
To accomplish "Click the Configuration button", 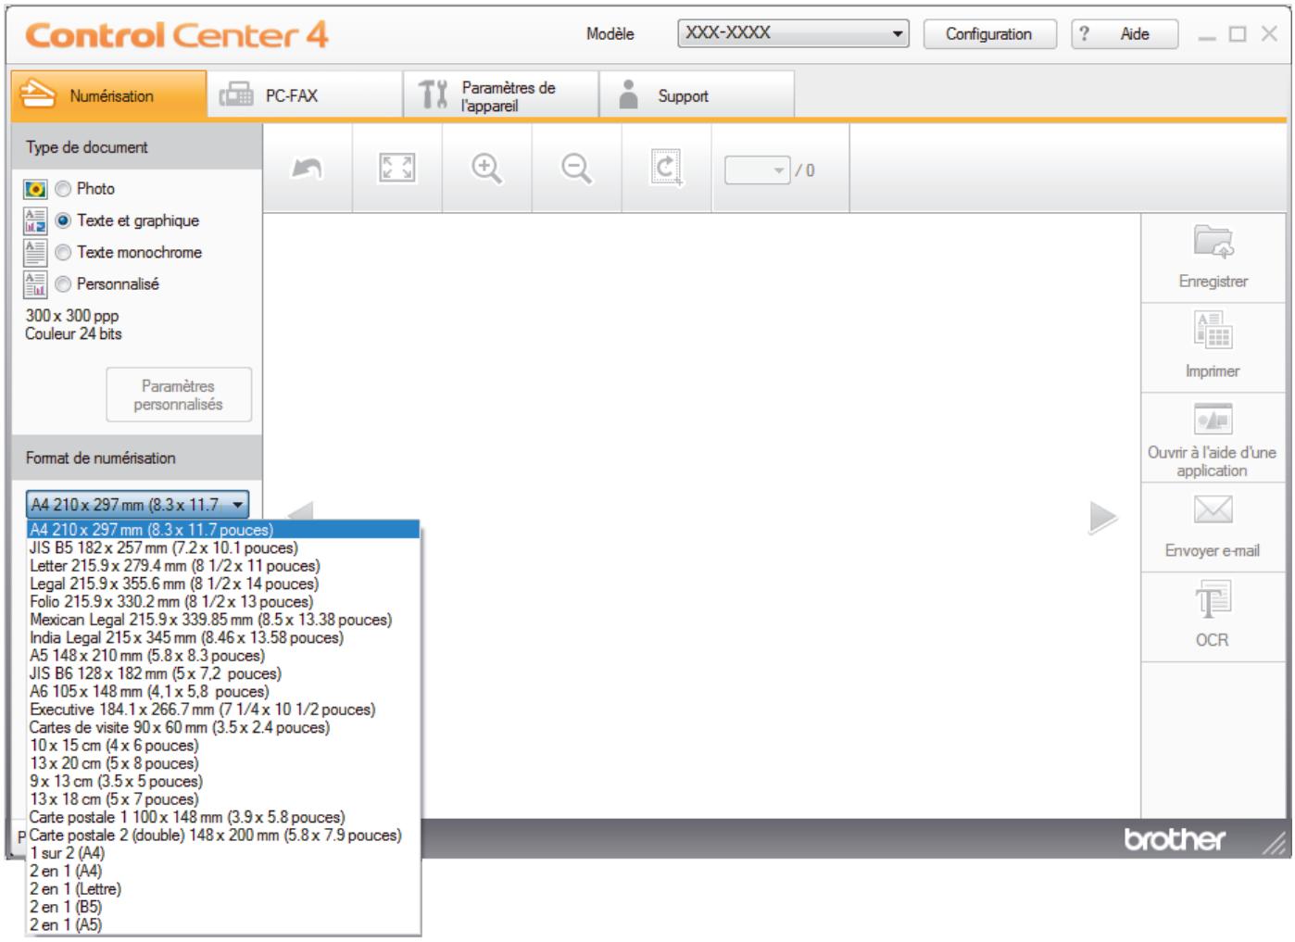I will [x=989, y=34].
